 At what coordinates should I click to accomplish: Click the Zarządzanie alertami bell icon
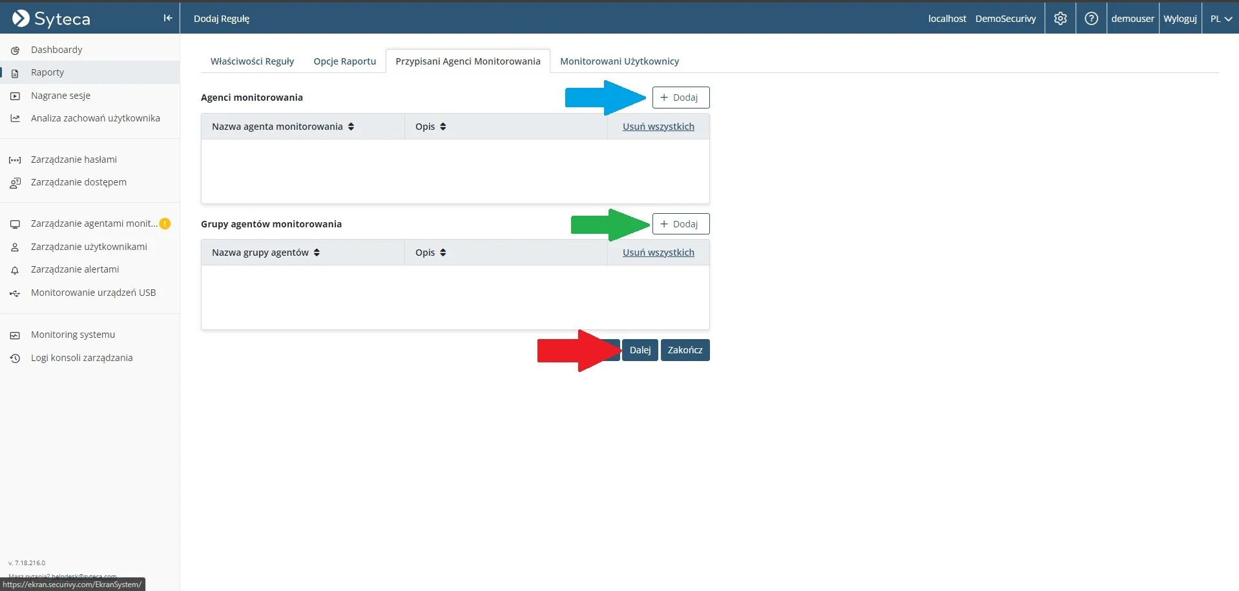point(15,270)
